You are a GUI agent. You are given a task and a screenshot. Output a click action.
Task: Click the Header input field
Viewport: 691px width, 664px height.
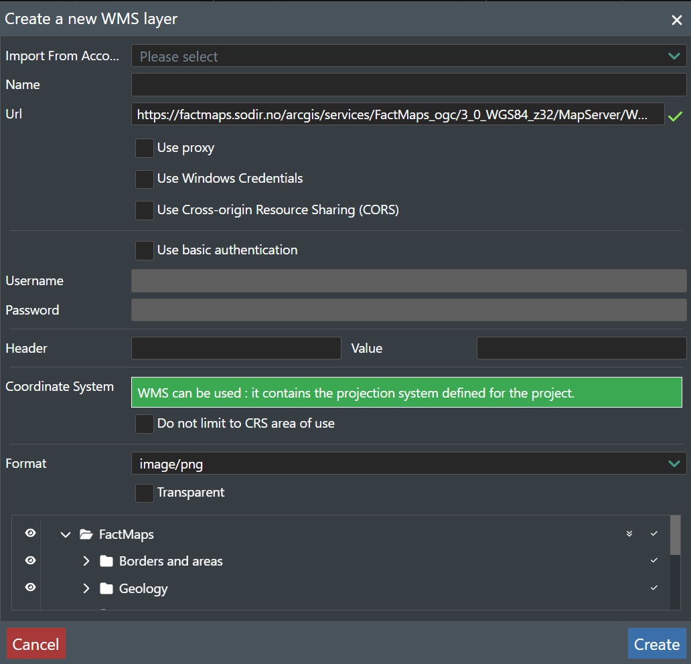point(236,348)
